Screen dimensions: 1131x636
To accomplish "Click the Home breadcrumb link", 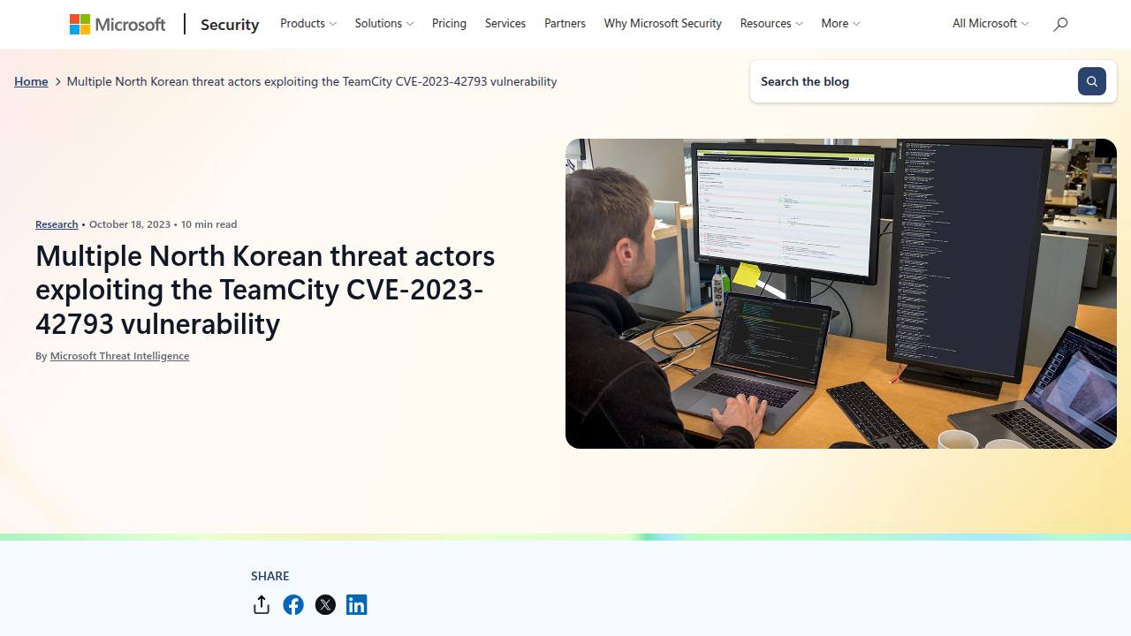I will 31,81.
